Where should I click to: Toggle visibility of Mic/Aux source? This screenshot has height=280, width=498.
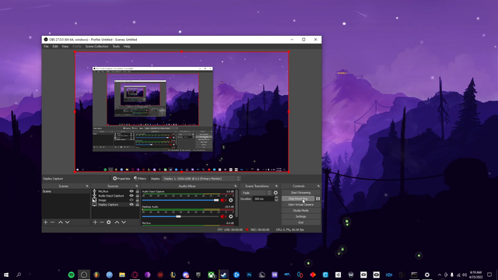(132, 191)
